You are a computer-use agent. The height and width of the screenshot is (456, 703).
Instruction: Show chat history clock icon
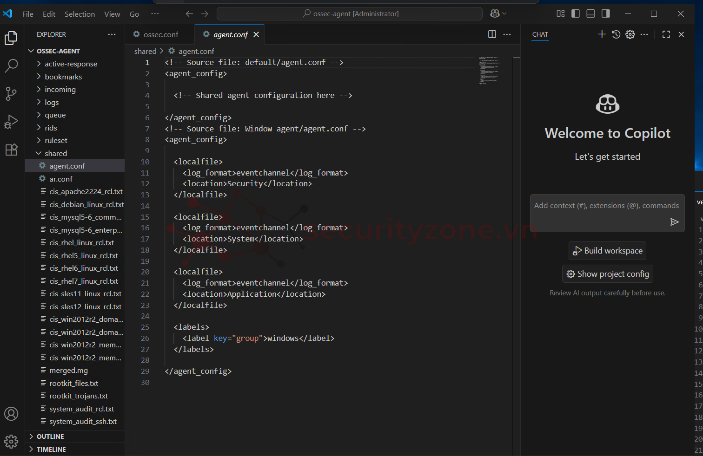tap(616, 34)
